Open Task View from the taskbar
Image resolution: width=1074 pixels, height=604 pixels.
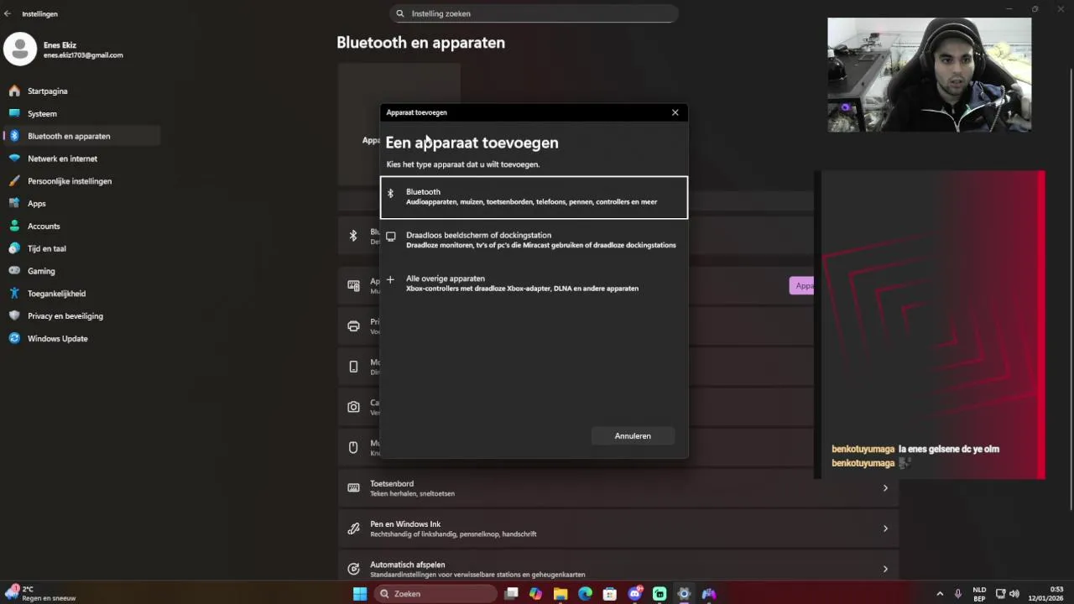pos(511,594)
